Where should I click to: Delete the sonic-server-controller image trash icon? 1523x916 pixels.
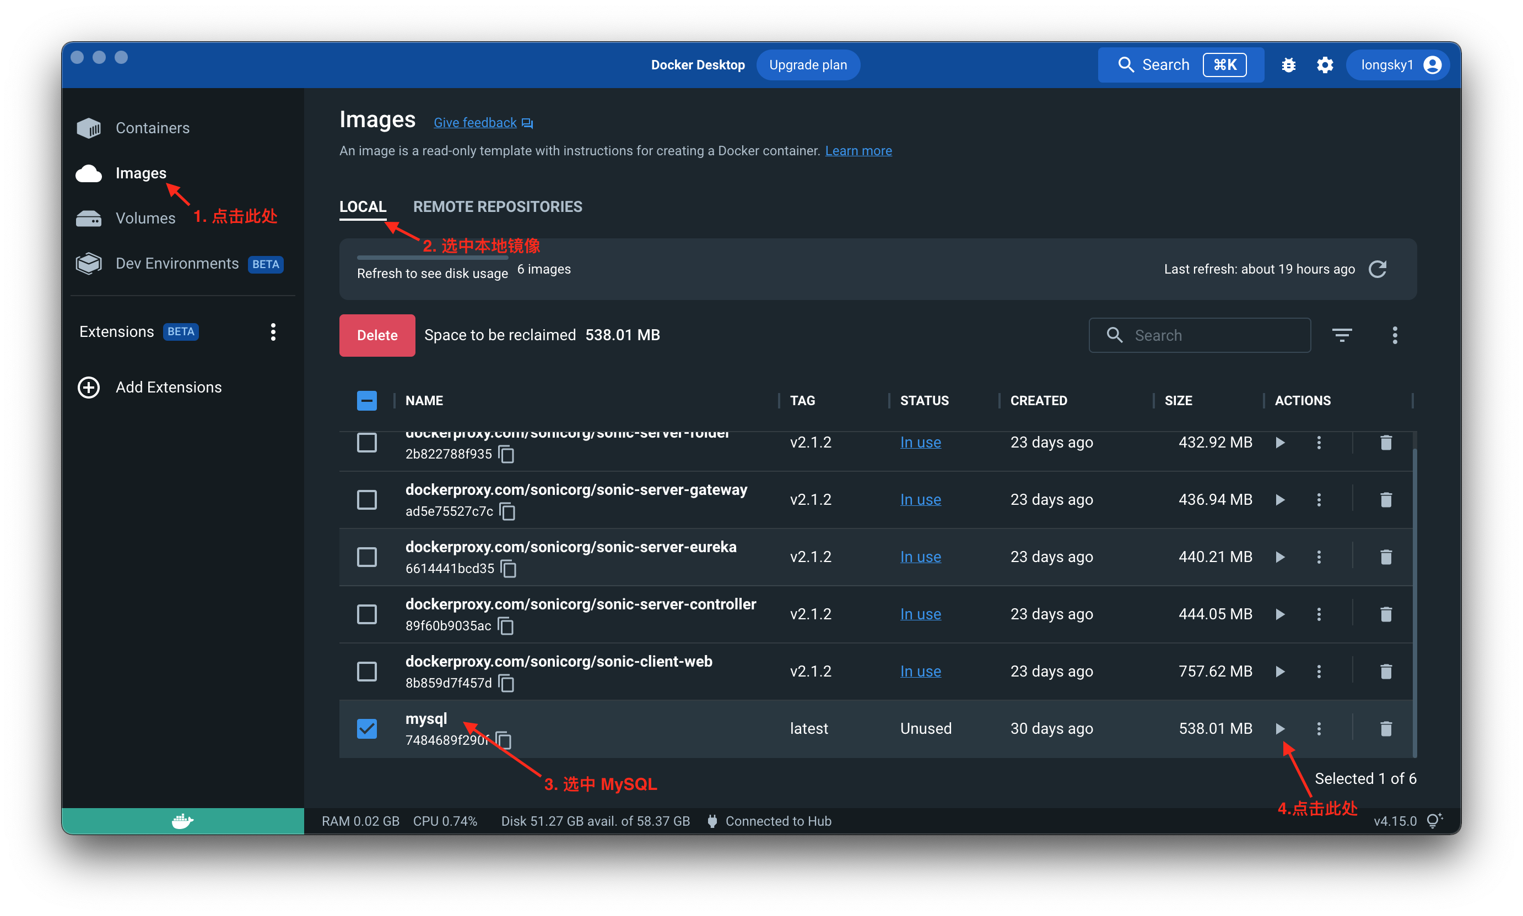pyautogui.click(x=1386, y=614)
